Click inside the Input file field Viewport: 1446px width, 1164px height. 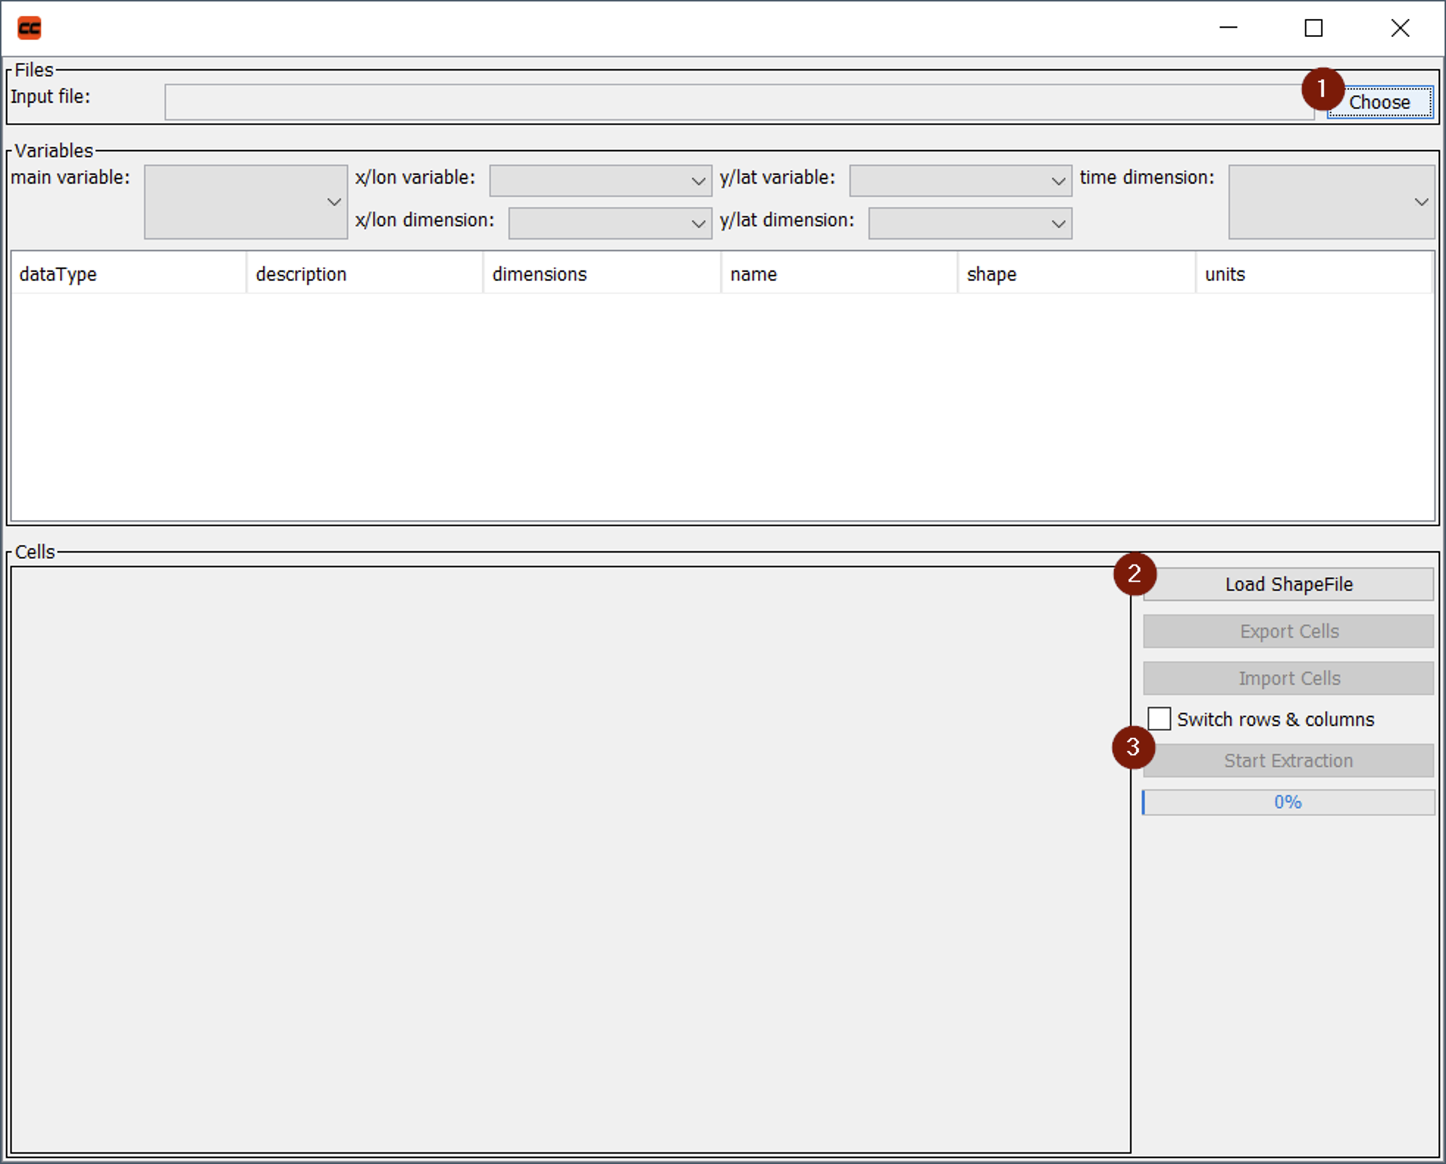pos(738,103)
